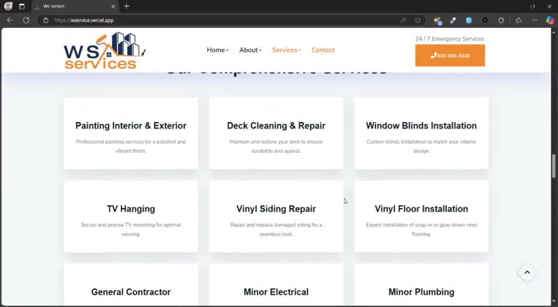Select the Ws service browser tab
This screenshot has width=558, height=307.
click(75, 6)
